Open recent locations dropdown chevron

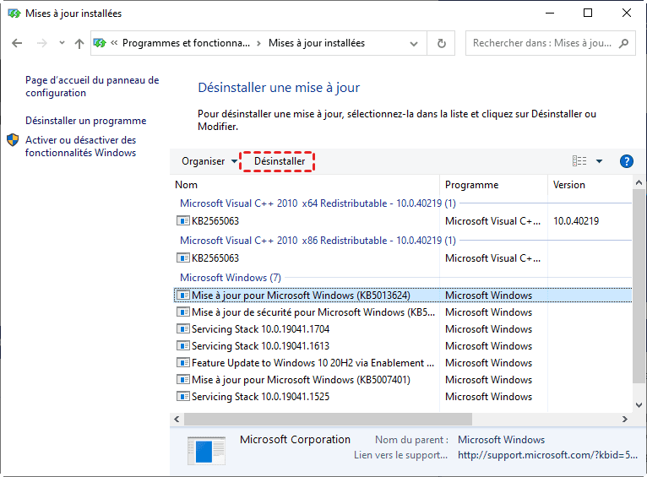62,42
